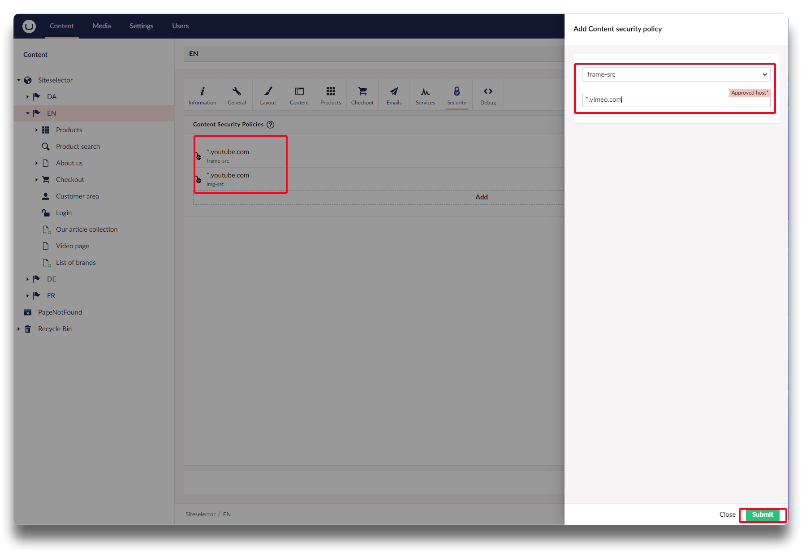Click Close in the policy panel

tap(727, 514)
